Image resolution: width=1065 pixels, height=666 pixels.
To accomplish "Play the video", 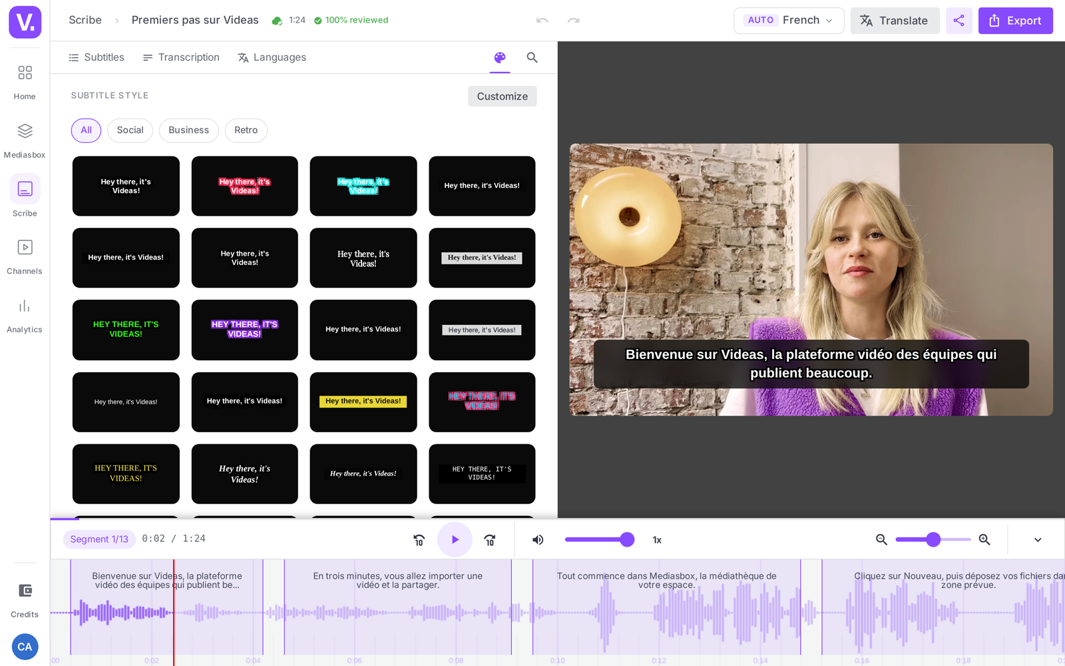I will click(x=455, y=539).
